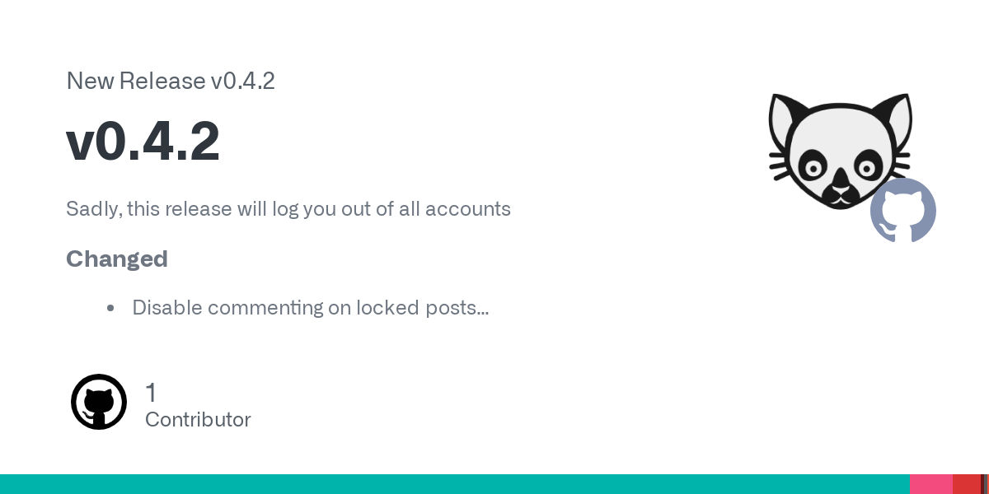
Task: Select the pink language bar segment
Action: (x=931, y=484)
